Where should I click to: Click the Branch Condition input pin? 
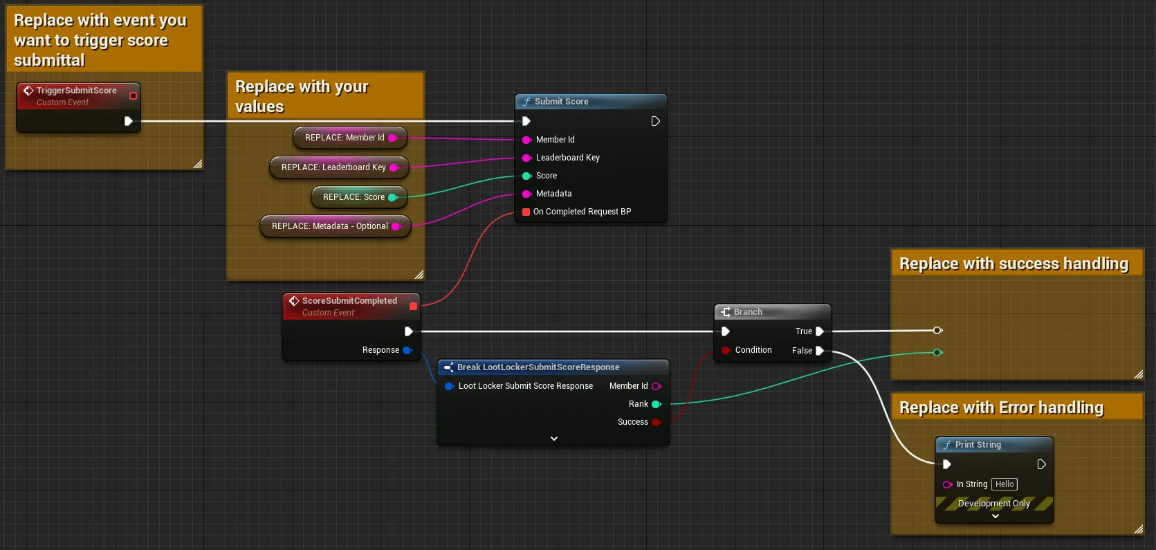[726, 350]
